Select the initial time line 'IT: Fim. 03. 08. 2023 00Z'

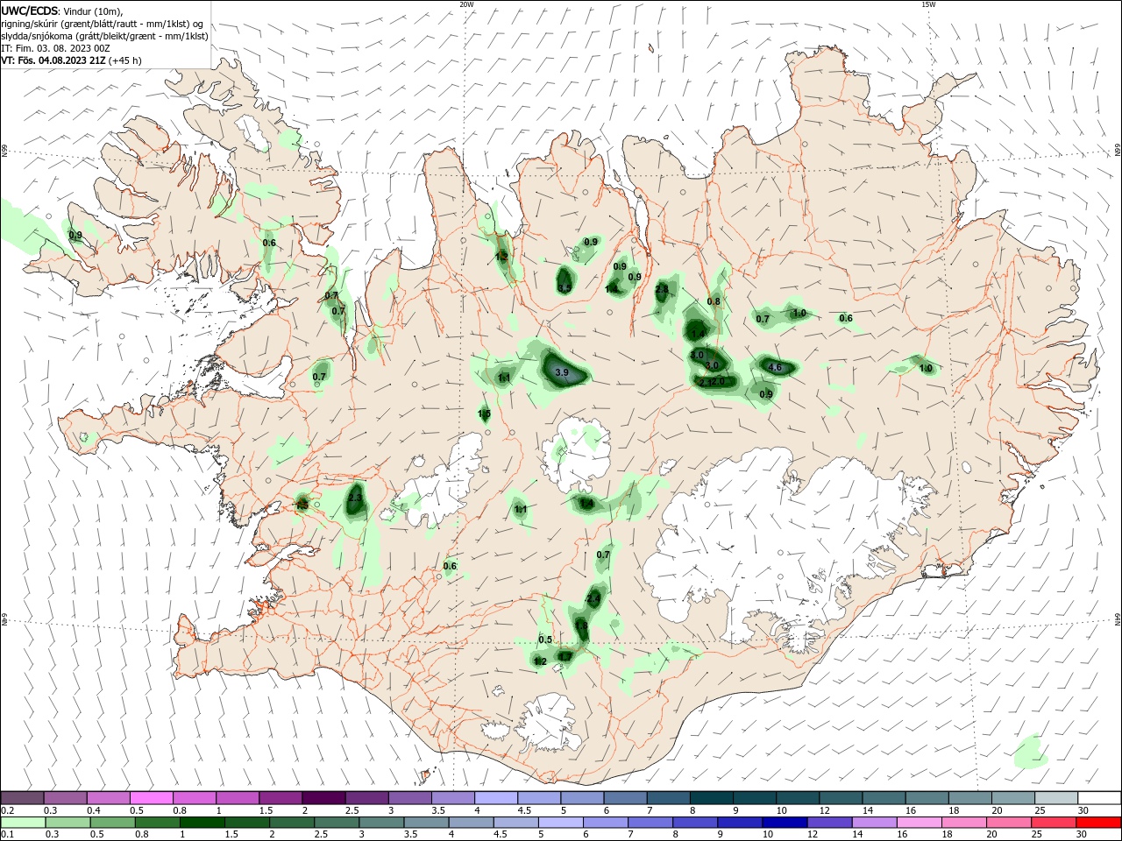click(55, 48)
